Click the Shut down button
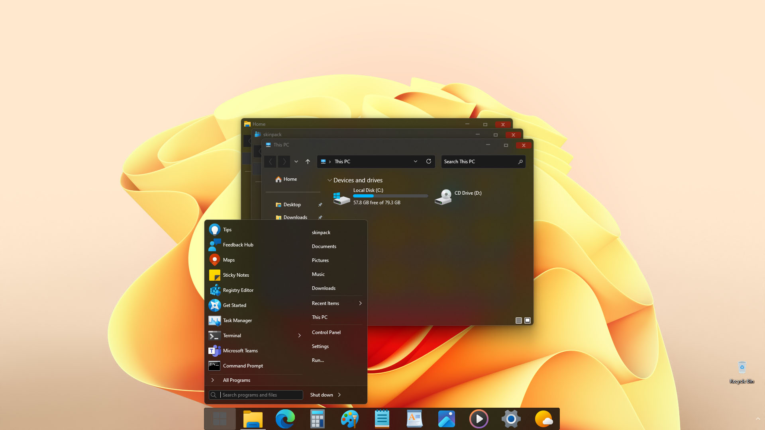Image resolution: width=765 pixels, height=430 pixels. pyautogui.click(x=322, y=395)
